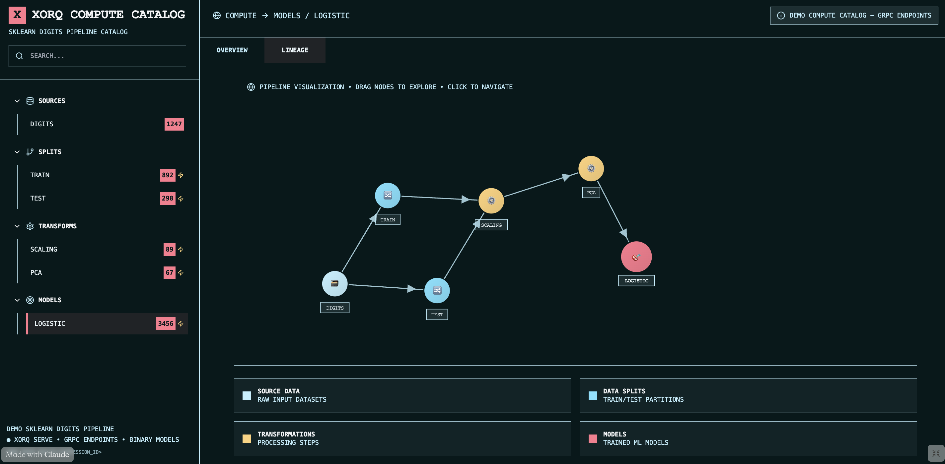This screenshot has width=945, height=464.
Task: Click the Transforms gear icon
Action: [x=30, y=226]
